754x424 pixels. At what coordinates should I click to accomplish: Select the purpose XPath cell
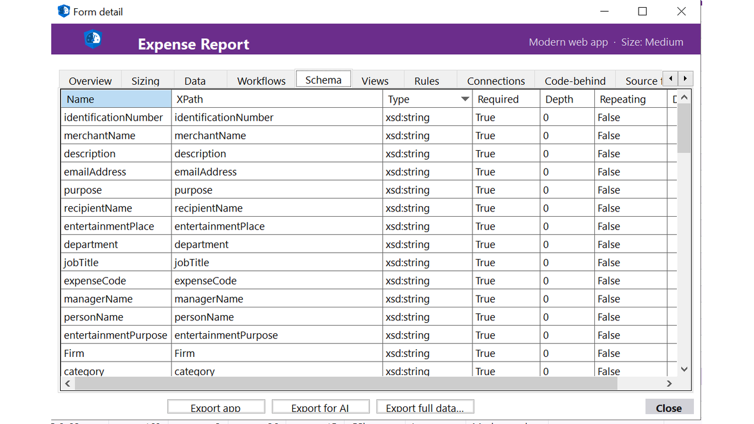277,190
